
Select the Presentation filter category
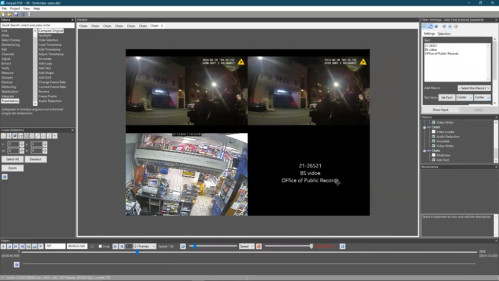pos(10,101)
